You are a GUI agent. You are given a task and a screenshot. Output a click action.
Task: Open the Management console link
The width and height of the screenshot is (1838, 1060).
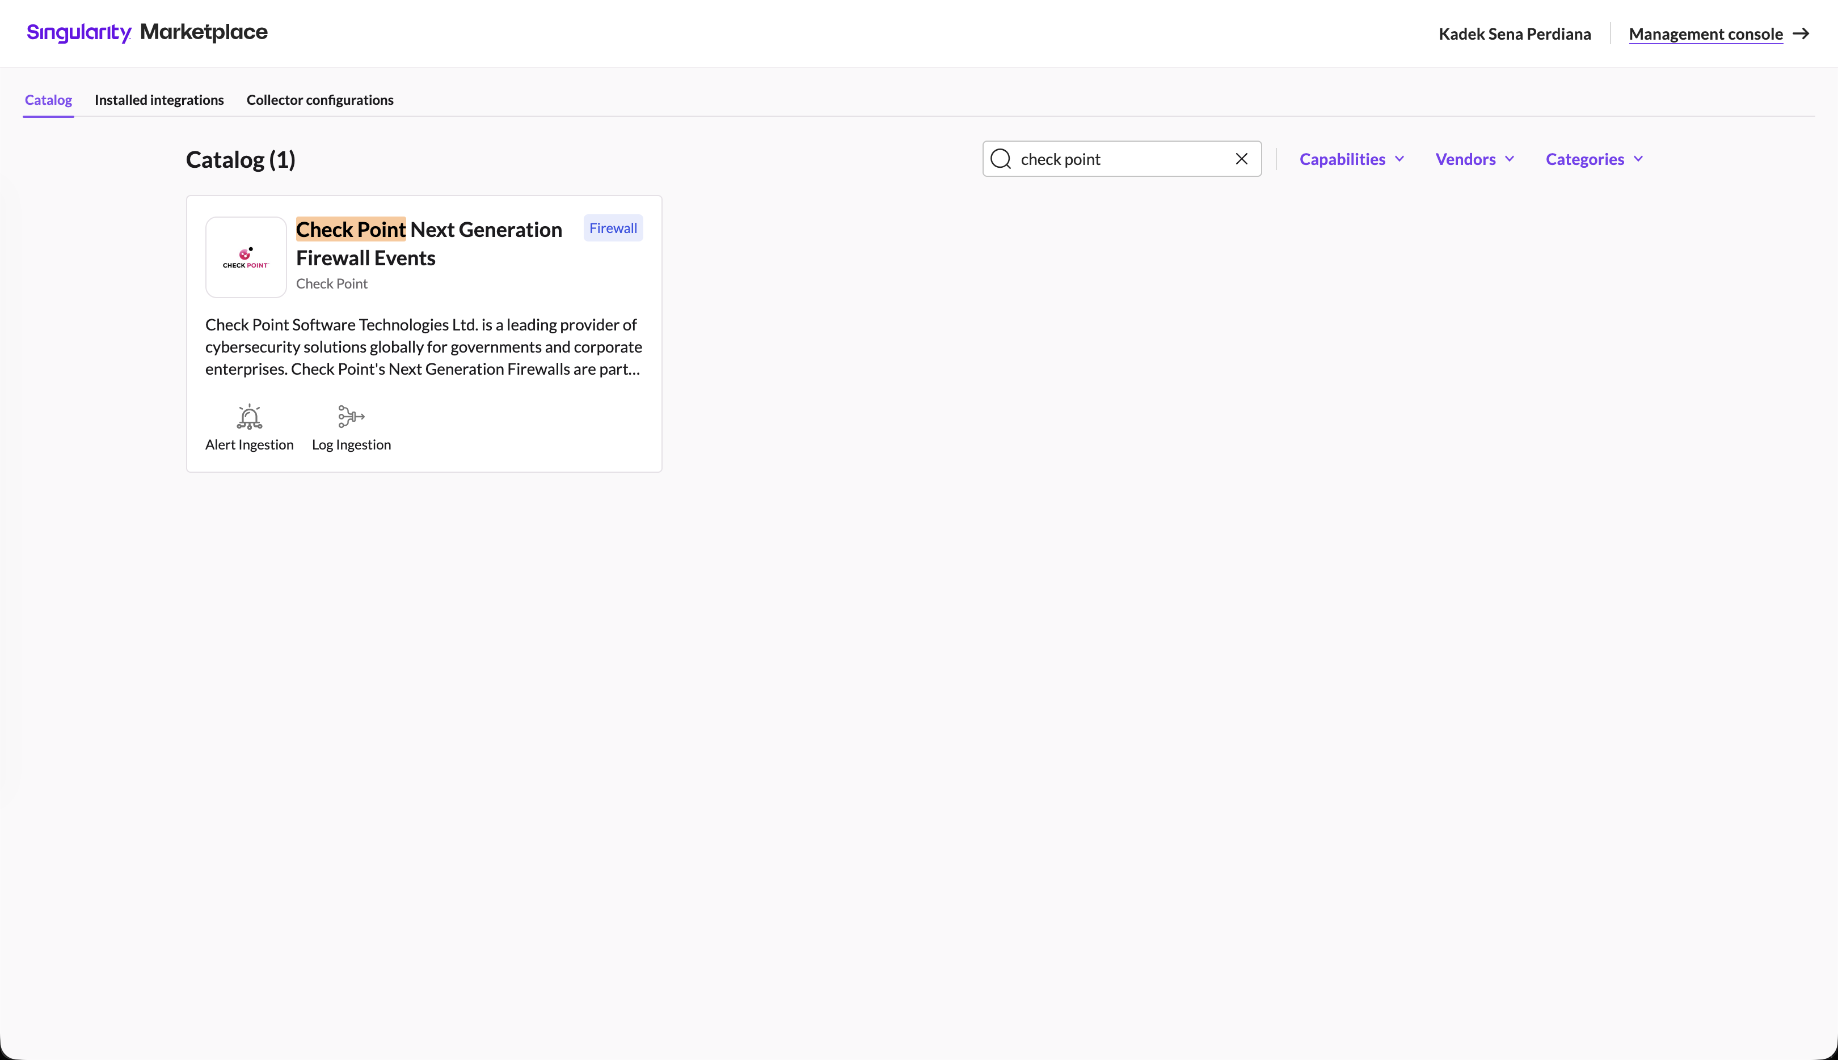(1705, 34)
